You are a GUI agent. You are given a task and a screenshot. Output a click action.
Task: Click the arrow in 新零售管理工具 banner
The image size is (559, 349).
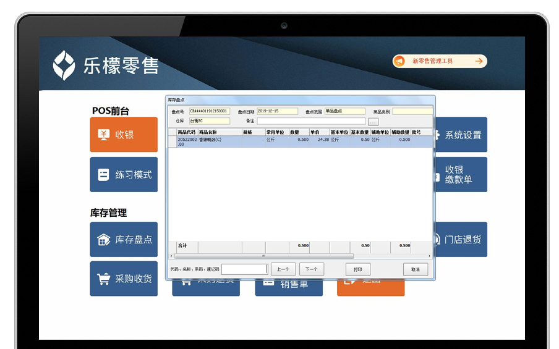479,61
